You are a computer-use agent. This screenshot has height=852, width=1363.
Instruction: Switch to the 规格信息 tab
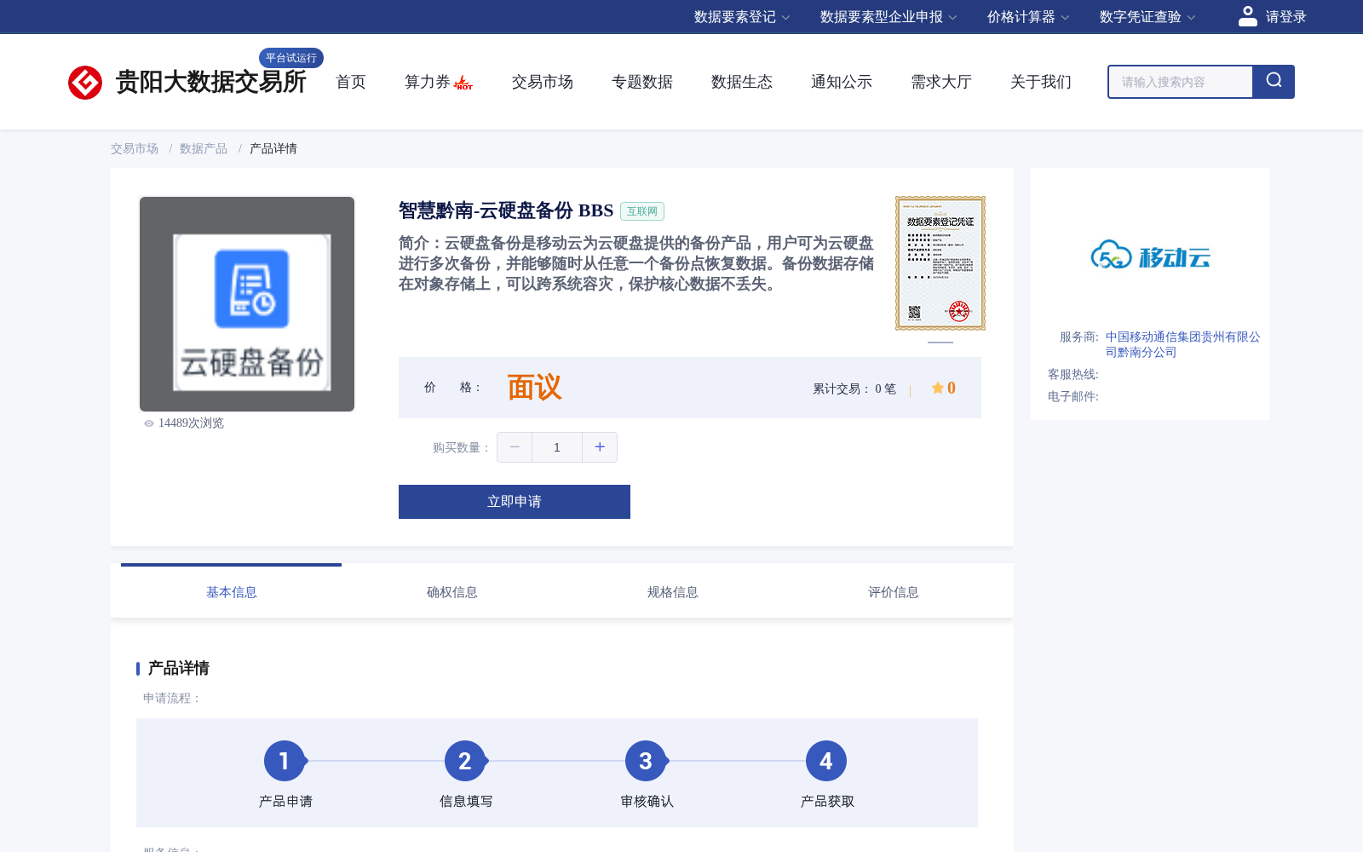[672, 591]
